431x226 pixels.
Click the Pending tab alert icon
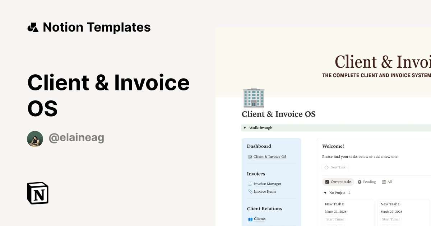coord(360,182)
